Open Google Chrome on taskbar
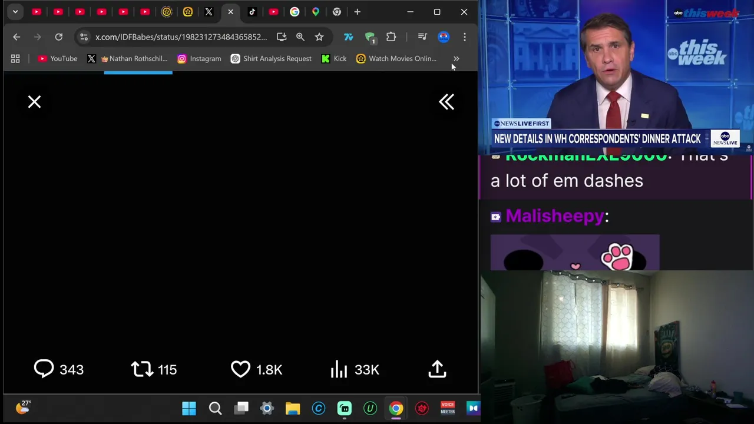This screenshot has width=754, height=424. click(396, 408)
